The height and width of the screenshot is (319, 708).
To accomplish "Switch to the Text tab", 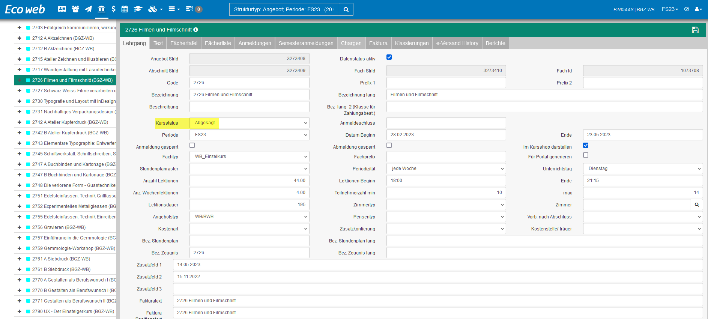I will click(x=158, y=43).
